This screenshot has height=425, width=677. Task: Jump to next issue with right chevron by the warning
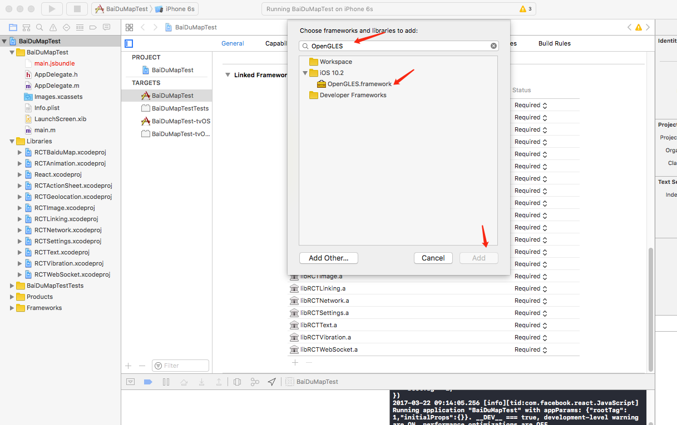click(647, 27)
